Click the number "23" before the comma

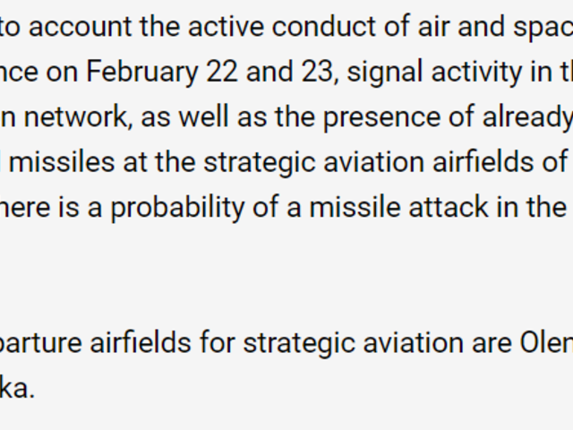point(317,72)
